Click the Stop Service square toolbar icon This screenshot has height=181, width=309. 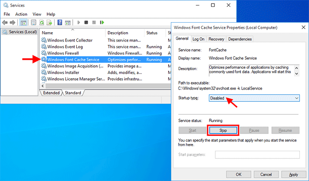coord(86,22)
